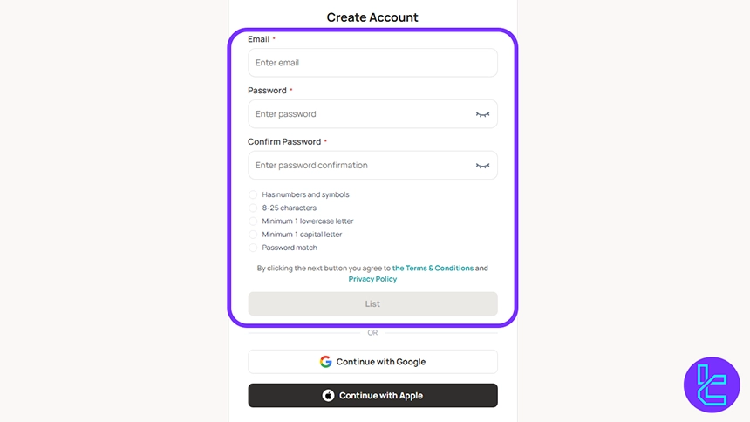Select the password confirmation field
The height and width of the screenshot is (422, 750).
point(362,166)
